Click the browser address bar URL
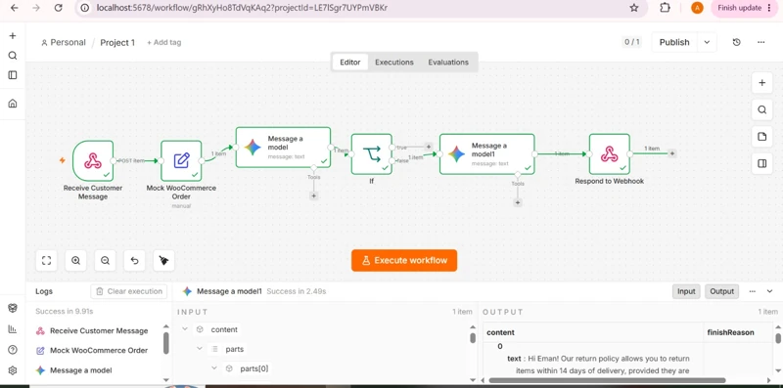Image resolution: width=783 pixels, height=388 pixels. [x=242, y=8]
